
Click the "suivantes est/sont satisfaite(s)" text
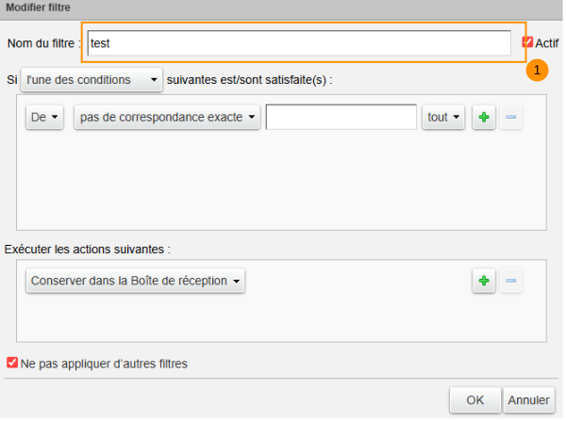[x=249, y=80]
